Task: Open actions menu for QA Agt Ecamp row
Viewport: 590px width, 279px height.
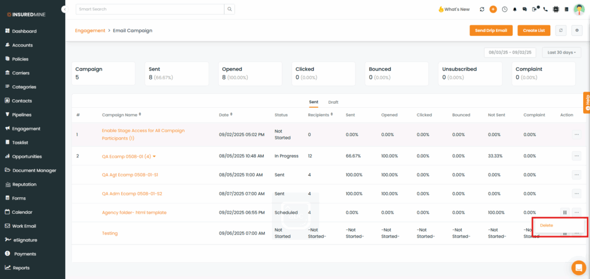Action: pyautogui.click(x=576, y=175)
